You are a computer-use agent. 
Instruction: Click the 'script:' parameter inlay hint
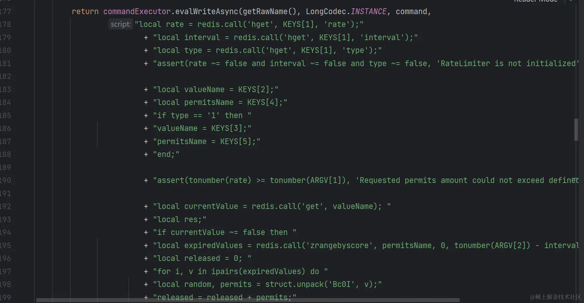pyautogui.click(x=121, y=24)
